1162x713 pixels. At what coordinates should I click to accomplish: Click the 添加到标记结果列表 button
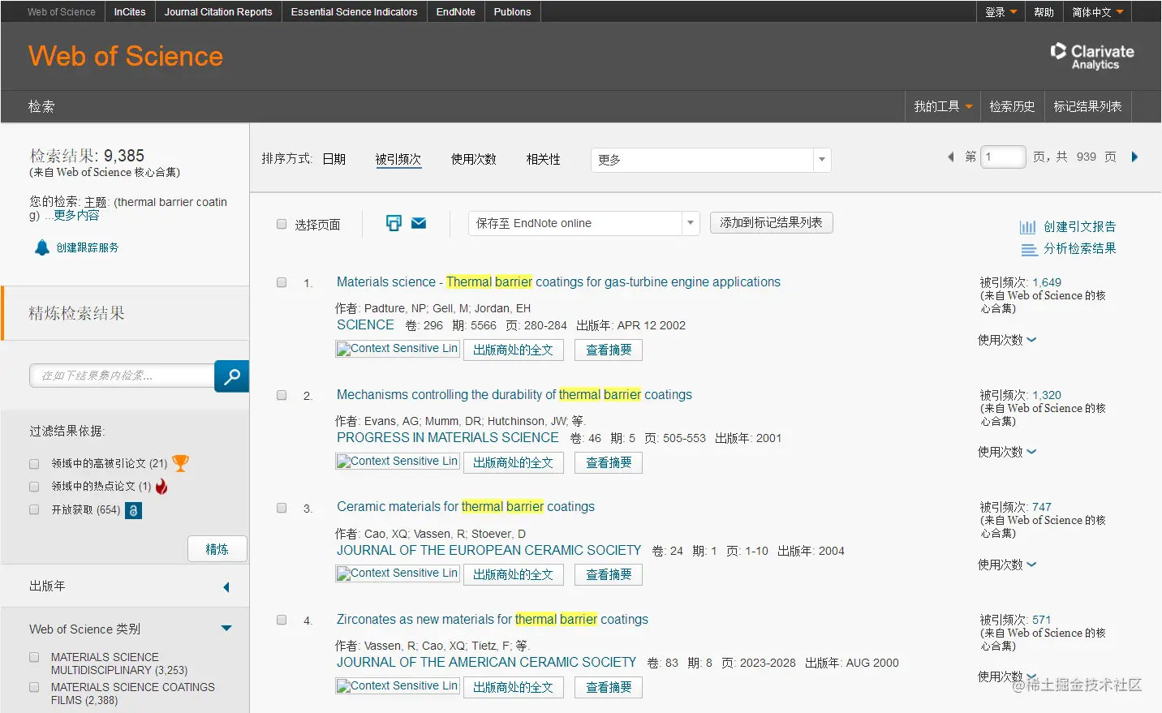click(x=772, y=222)
